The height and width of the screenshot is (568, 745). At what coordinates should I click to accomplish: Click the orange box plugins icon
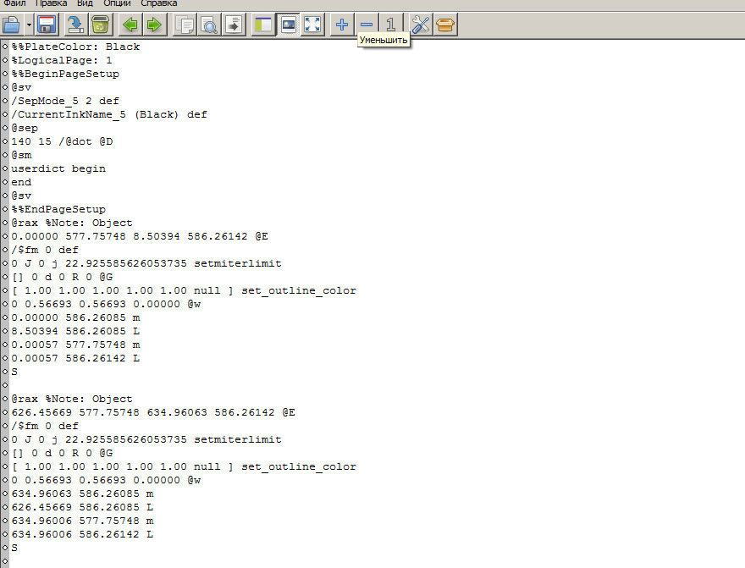click(x=445, y=25)
